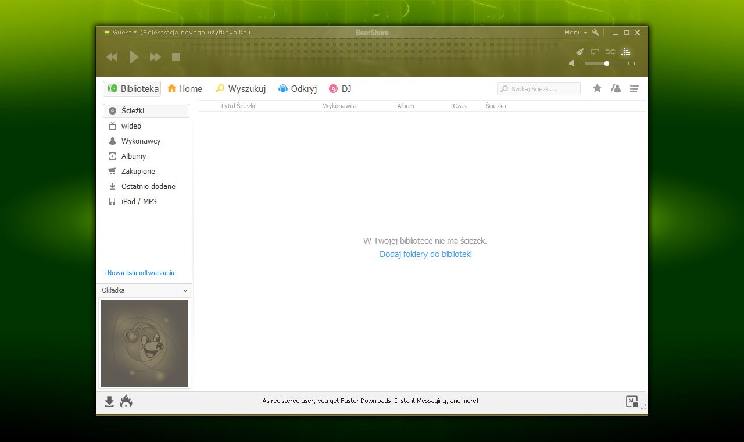
Task: Click the friends contacts icon
Action: click(616, 88)
